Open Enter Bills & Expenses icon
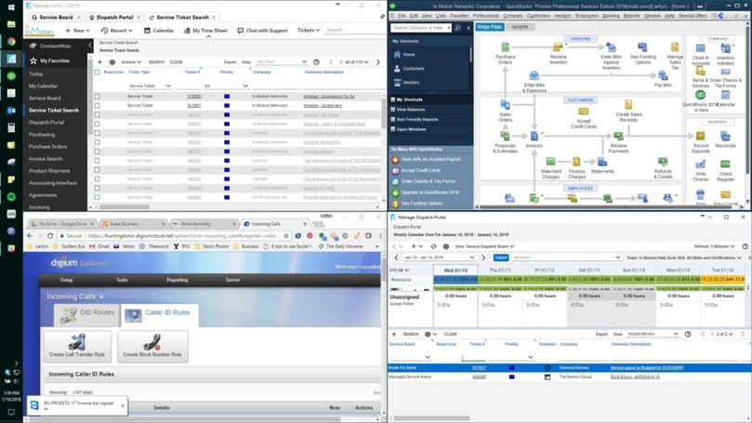This screenshot has width=752, height=423. tap(534, 76)
